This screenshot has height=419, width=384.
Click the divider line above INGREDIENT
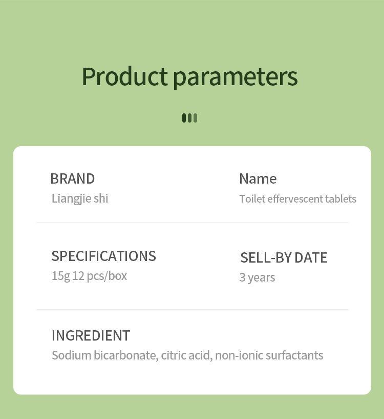click(192, 310)
